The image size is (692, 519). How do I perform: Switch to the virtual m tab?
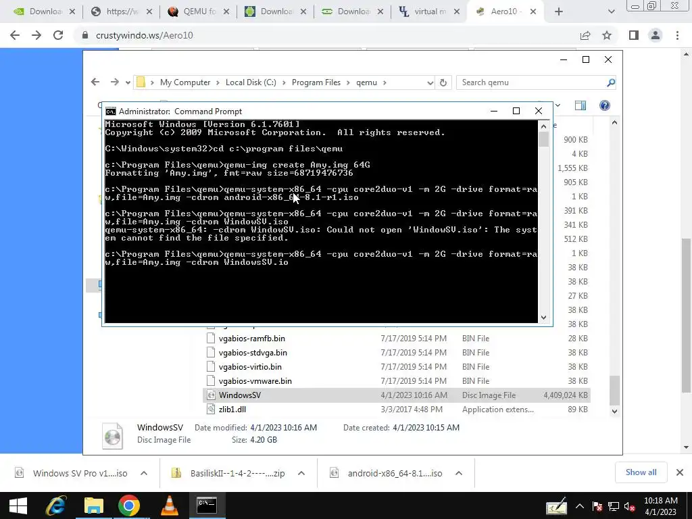429,11
